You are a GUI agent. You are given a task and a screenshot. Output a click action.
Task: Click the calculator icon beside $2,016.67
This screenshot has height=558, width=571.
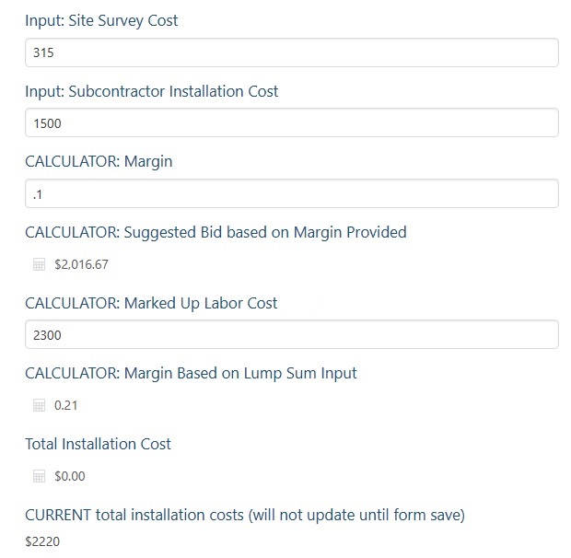pyautogui.click(x=39, y=264)
